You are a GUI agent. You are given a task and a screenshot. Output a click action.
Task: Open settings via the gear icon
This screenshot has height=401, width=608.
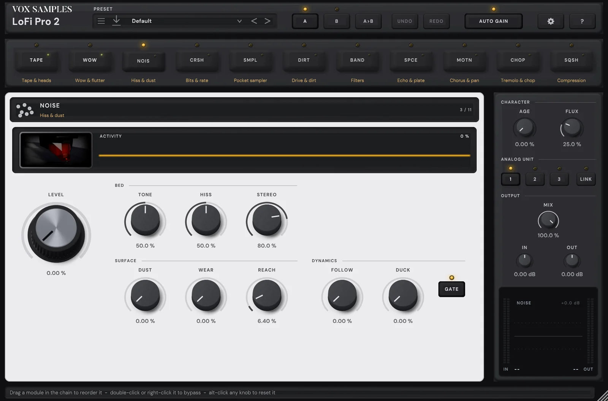551,21
